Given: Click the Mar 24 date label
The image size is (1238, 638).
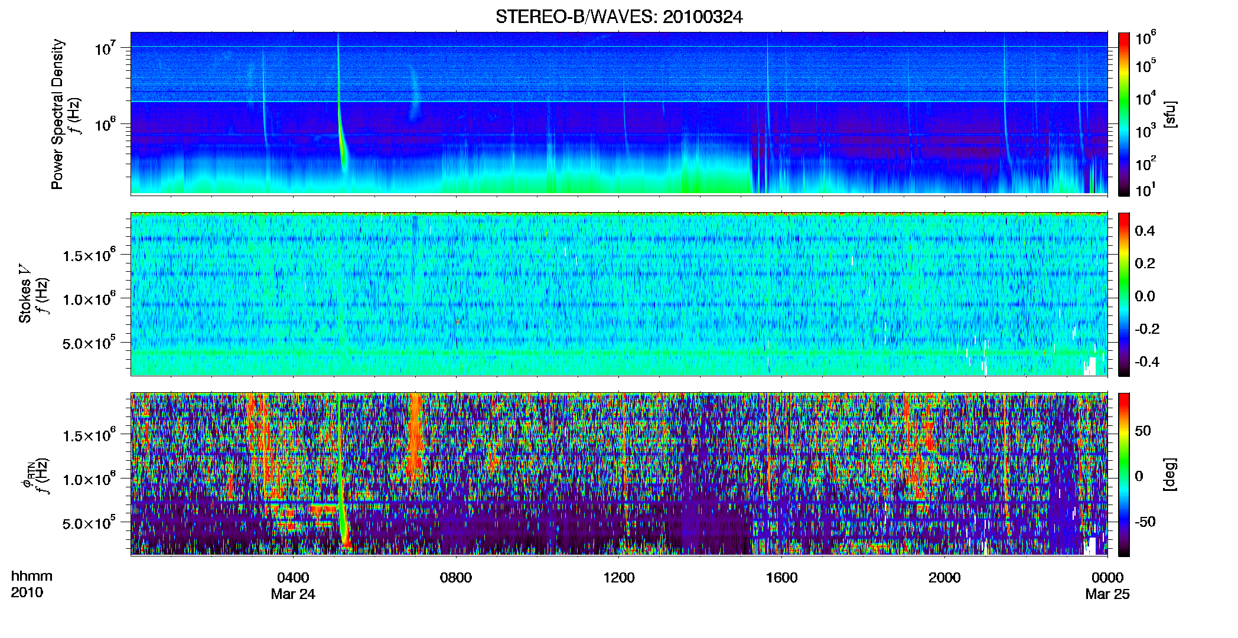Looking at the screenshot, I should click(293, 594).
